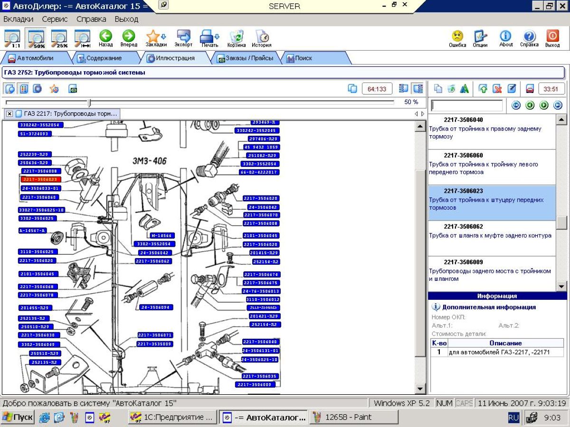The width and height of the screenshot is (570, 427).
Task: Open the Вкладки menu
Action: tap(19, 19)
